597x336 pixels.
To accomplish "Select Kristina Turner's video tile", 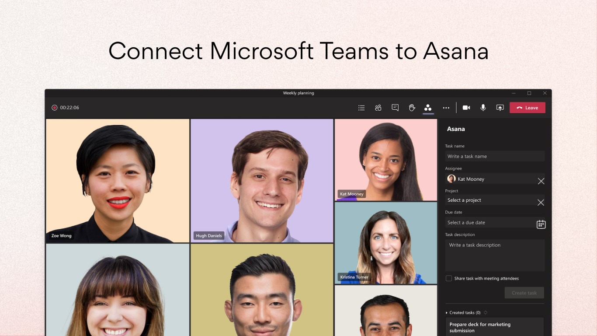I will point(386,243).
